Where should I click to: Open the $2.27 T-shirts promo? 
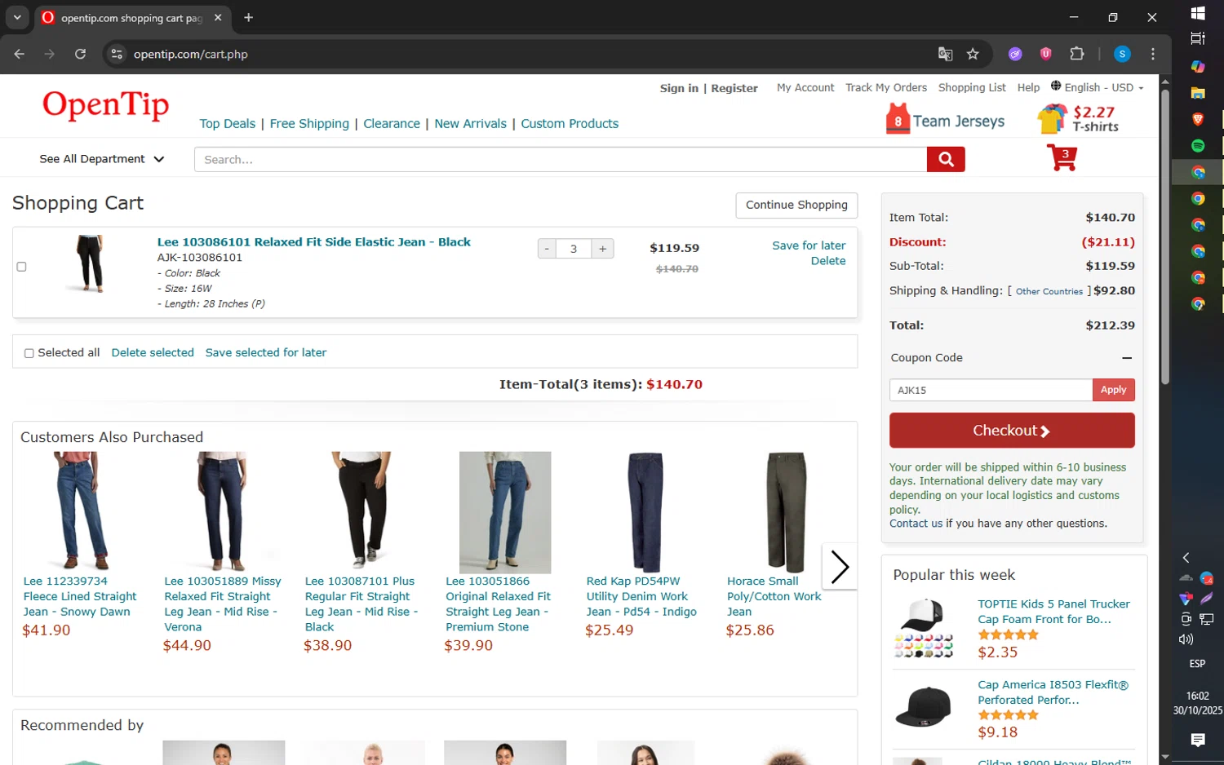tap(1078, 119)
